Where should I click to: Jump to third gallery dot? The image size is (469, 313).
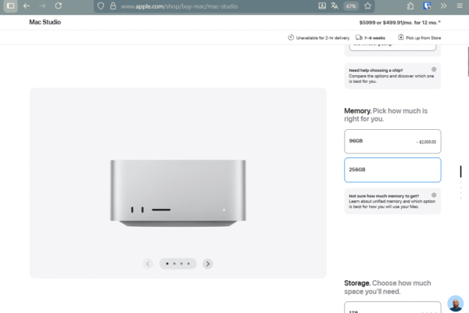point(181,264)
